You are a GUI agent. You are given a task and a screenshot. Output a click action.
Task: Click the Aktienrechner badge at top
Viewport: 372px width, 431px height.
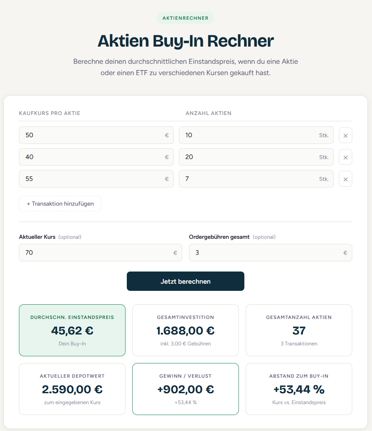click(186, 18)
